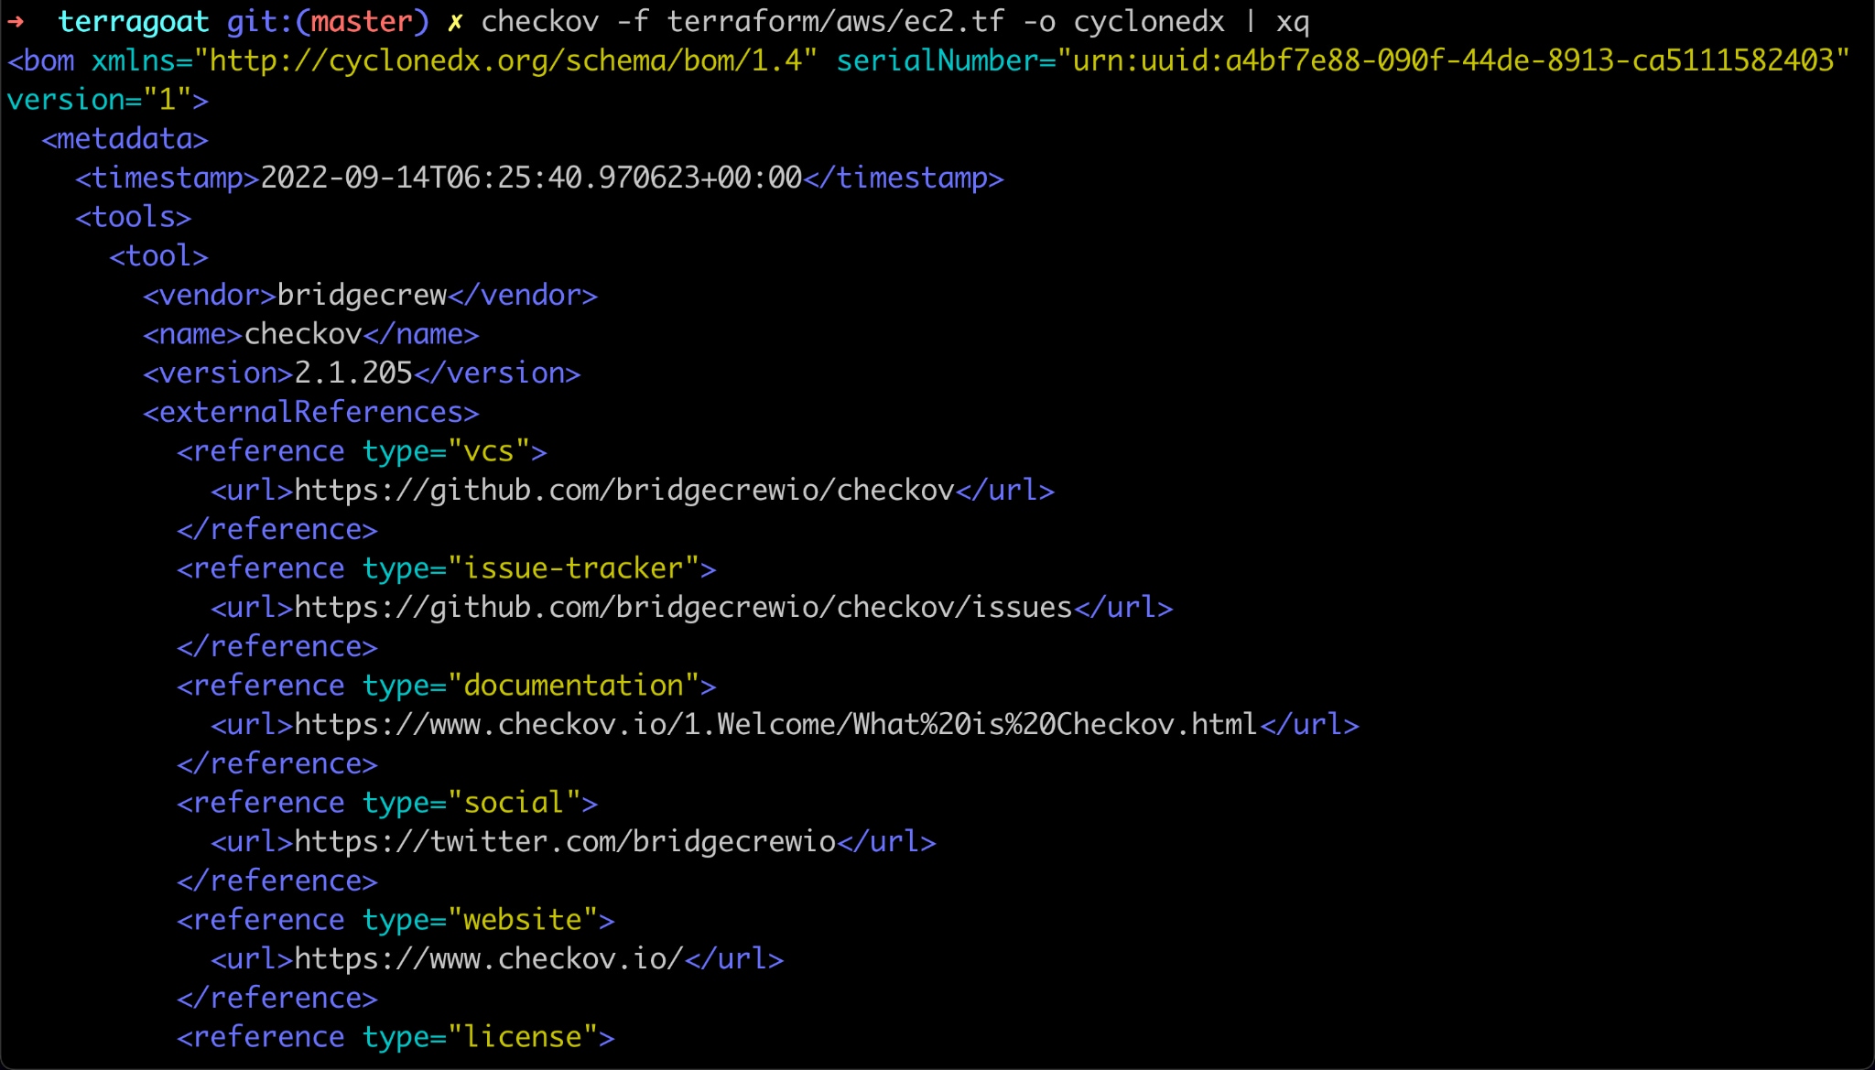Image resolution: width=1875 pixels, height=1070 pixels.
Task: Click the 'git:(master)' branch indicator
Action: click(328, 22)
